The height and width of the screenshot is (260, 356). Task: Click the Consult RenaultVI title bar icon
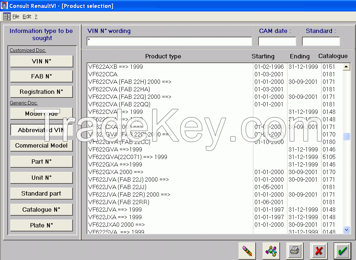point(4,6)
